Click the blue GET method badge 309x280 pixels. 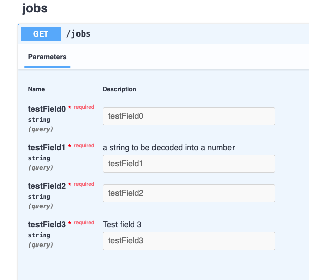41,34
